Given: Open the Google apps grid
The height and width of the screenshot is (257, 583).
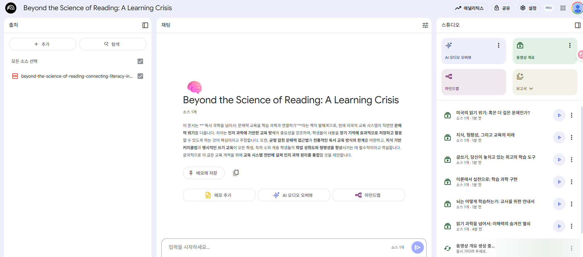Looking at the screenshot, I should click(563, 8).
